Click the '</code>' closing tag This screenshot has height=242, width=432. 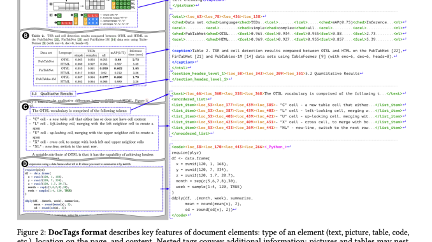(179, 215)
